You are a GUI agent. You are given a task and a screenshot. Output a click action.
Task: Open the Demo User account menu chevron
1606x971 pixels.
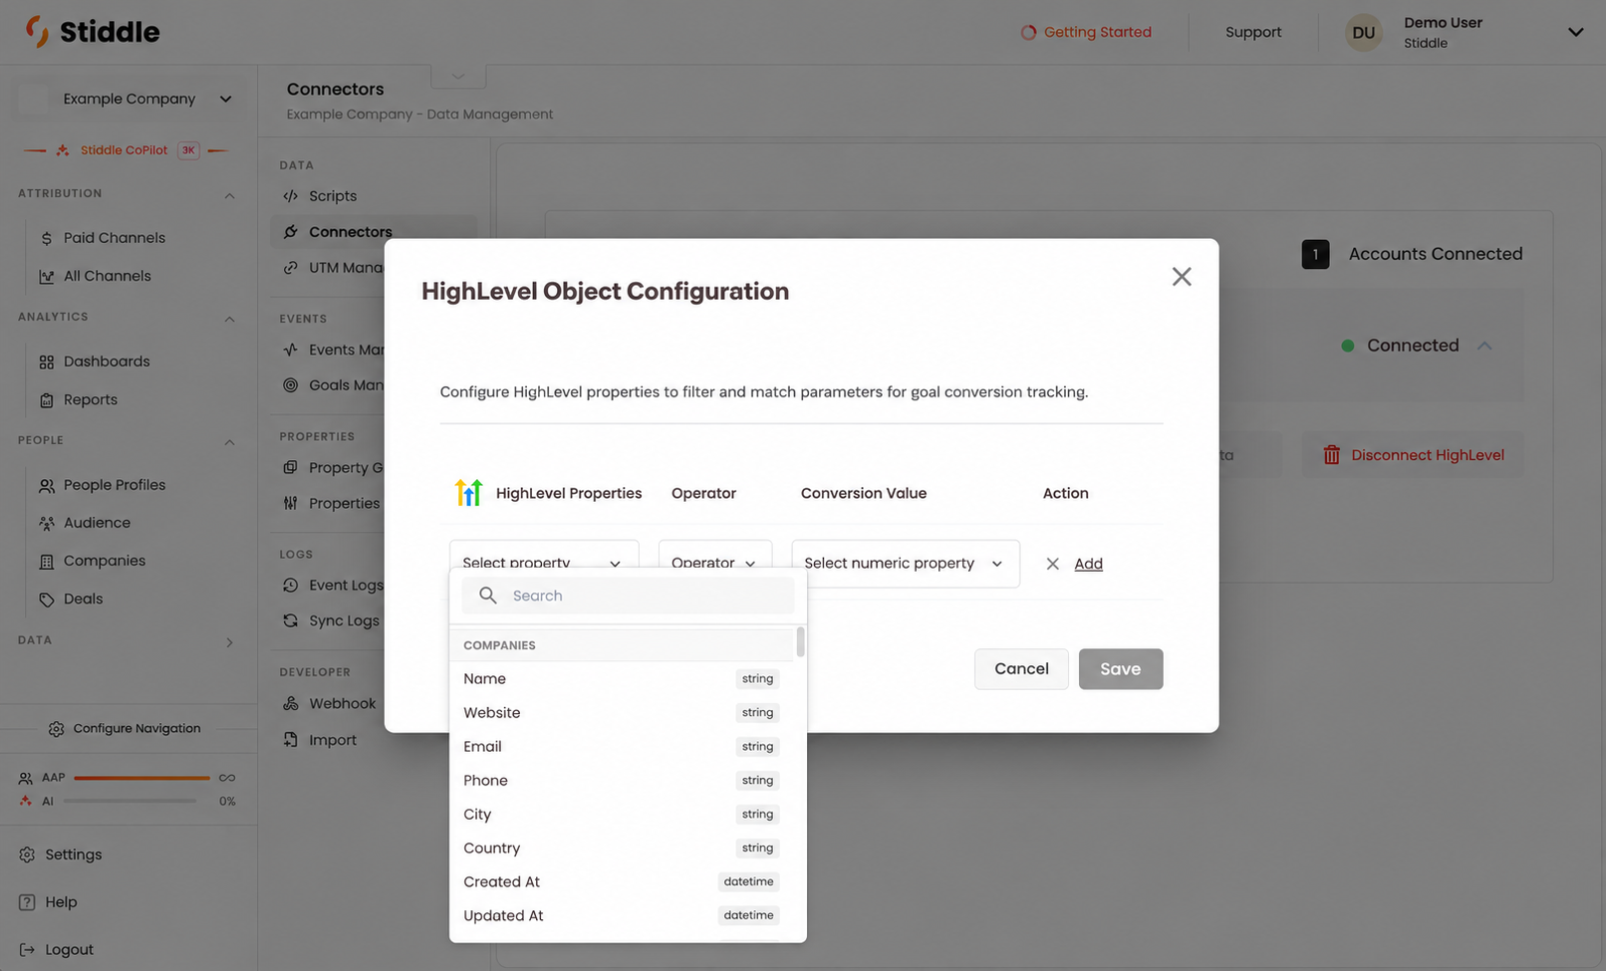pyautogui.click(x=1575, y=32)
